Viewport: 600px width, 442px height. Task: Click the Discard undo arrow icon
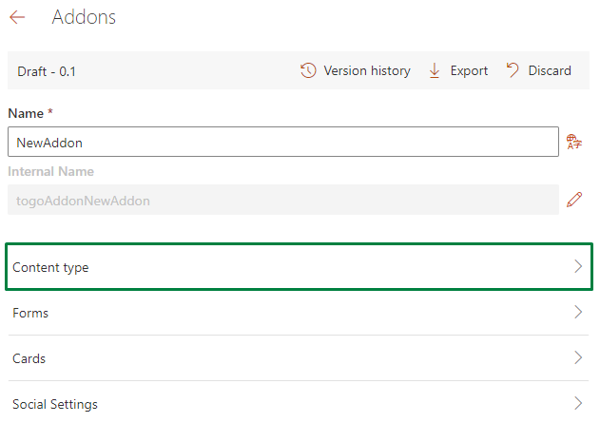point(513,70)
